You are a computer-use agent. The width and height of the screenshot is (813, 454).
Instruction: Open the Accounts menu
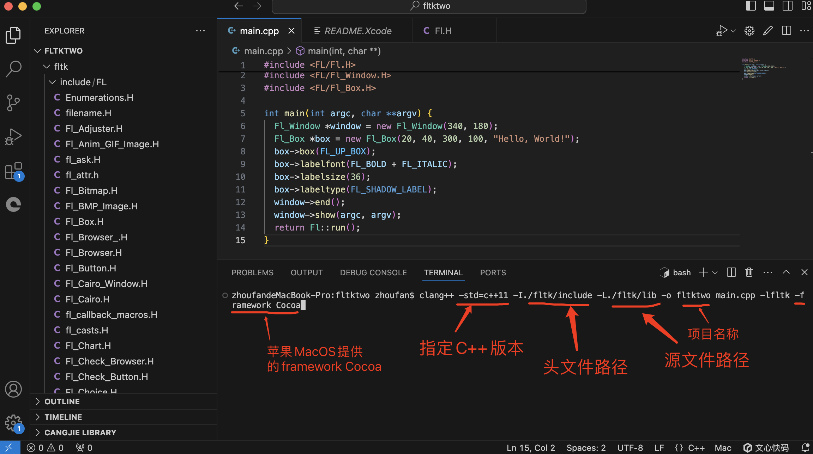[x=13, y=389]
